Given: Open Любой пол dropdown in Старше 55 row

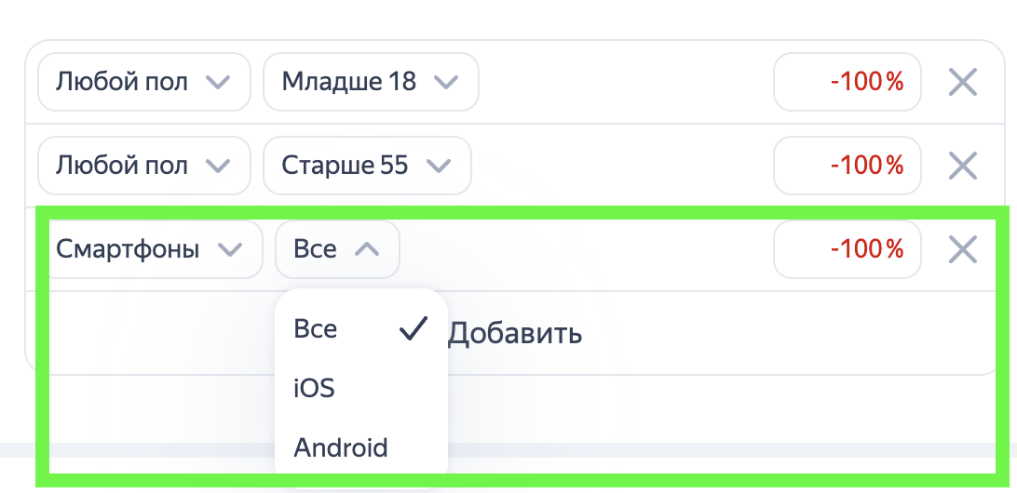Looking at the screenshot, I should tap(143, 166).
